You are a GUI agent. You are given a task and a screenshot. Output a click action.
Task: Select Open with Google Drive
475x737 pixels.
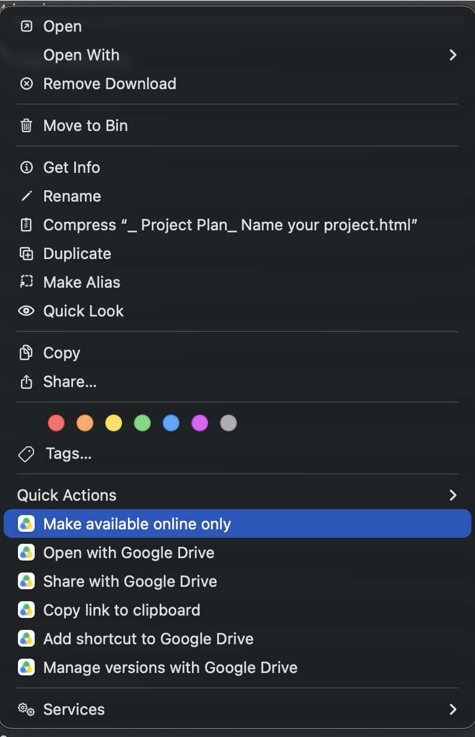tap(237, 553)
